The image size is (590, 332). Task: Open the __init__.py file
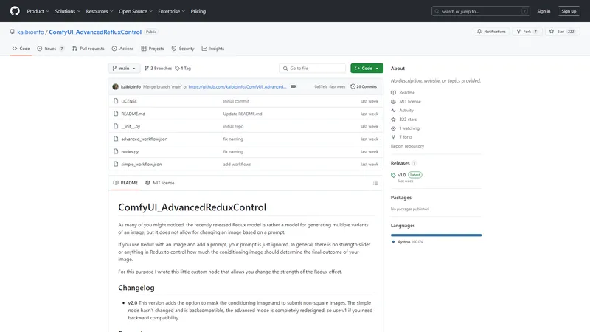(x=131, y=126)
